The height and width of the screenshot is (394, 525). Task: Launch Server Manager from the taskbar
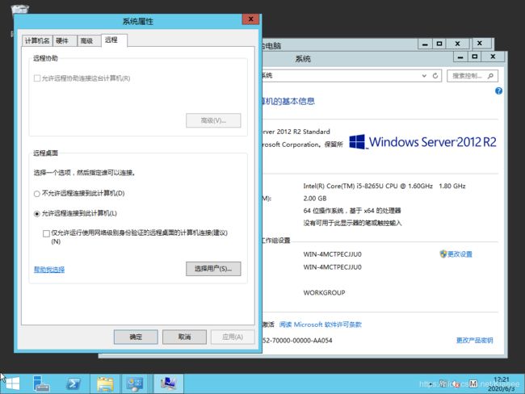pyautogui.click(x=41, y=384)
